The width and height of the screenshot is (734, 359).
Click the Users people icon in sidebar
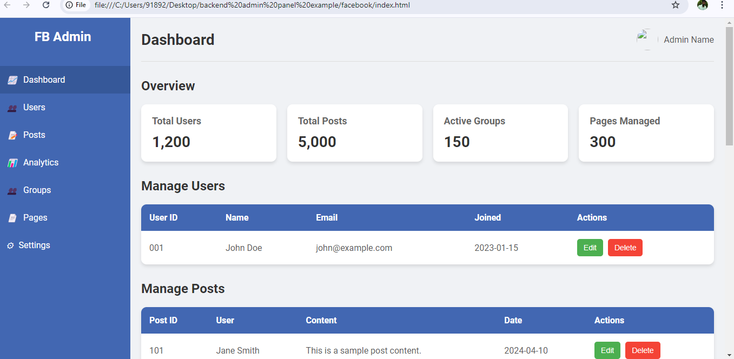click(12, 108)
